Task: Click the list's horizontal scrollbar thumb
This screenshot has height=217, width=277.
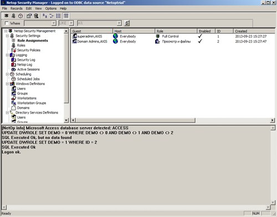Action: point(136,120)
